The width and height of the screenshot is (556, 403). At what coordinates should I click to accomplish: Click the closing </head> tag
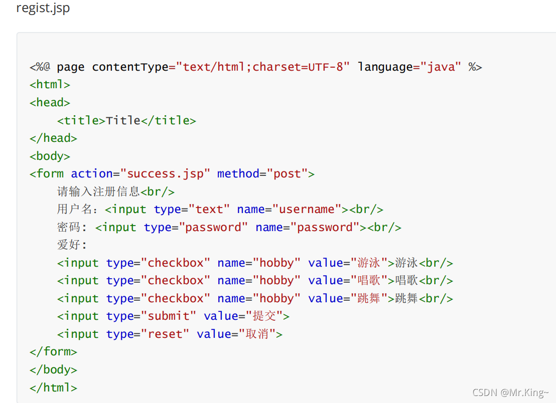coord(53,138)
